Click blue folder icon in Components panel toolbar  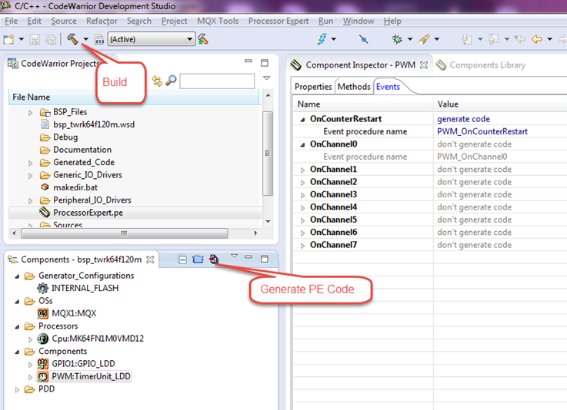click(198, 260)
